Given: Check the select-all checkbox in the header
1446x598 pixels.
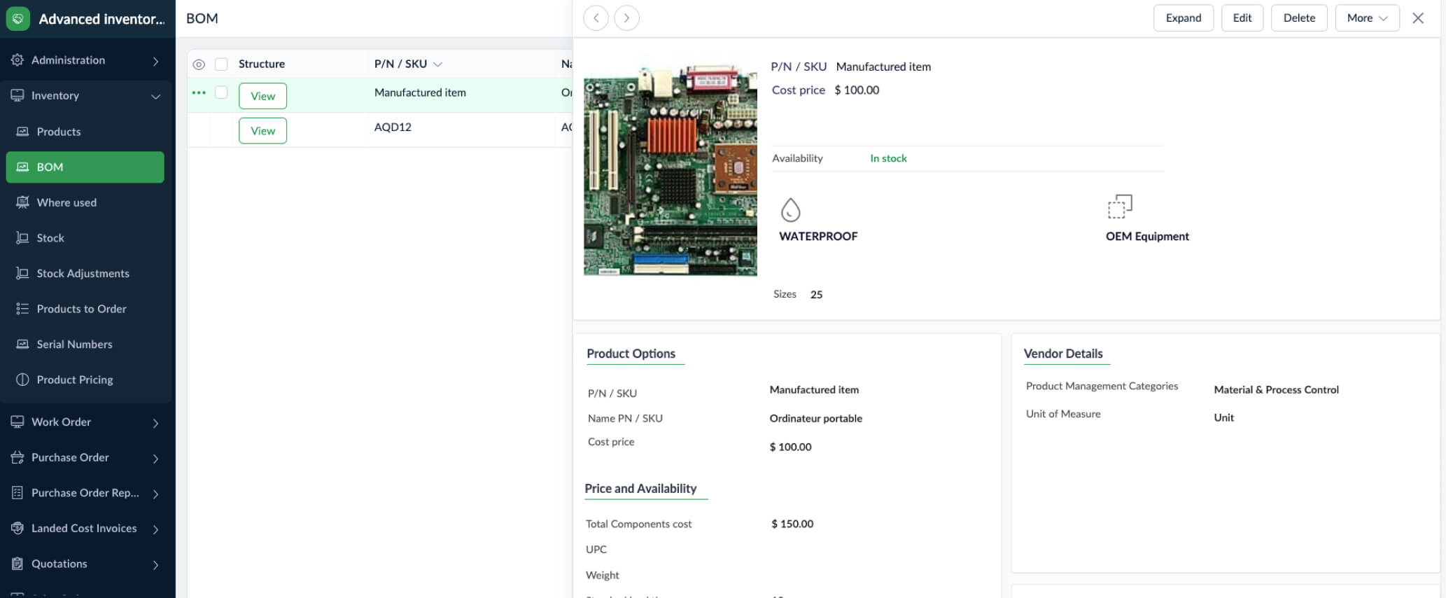Looking at the screenshot, I should (221, 64).
